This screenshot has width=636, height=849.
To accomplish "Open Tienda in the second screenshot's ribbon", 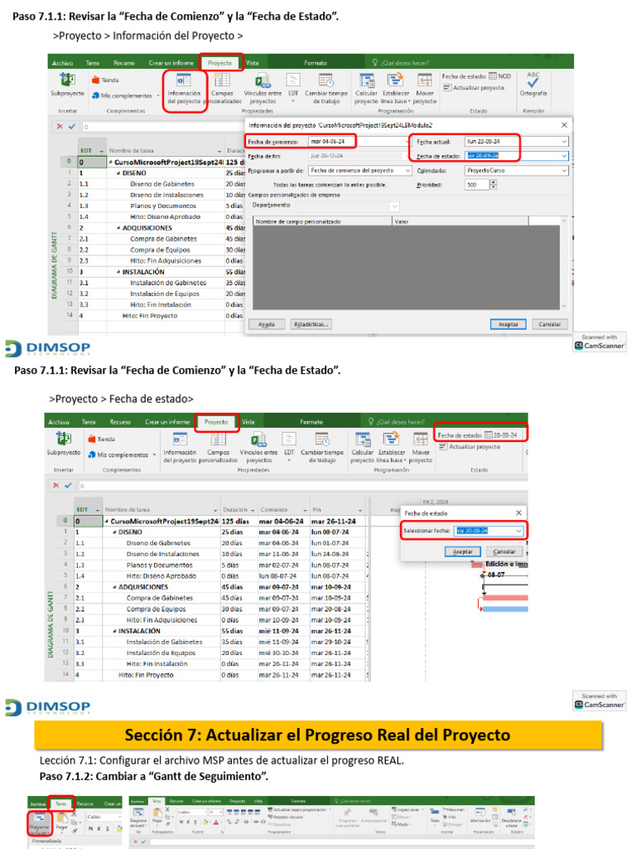I will click(102, 439).
